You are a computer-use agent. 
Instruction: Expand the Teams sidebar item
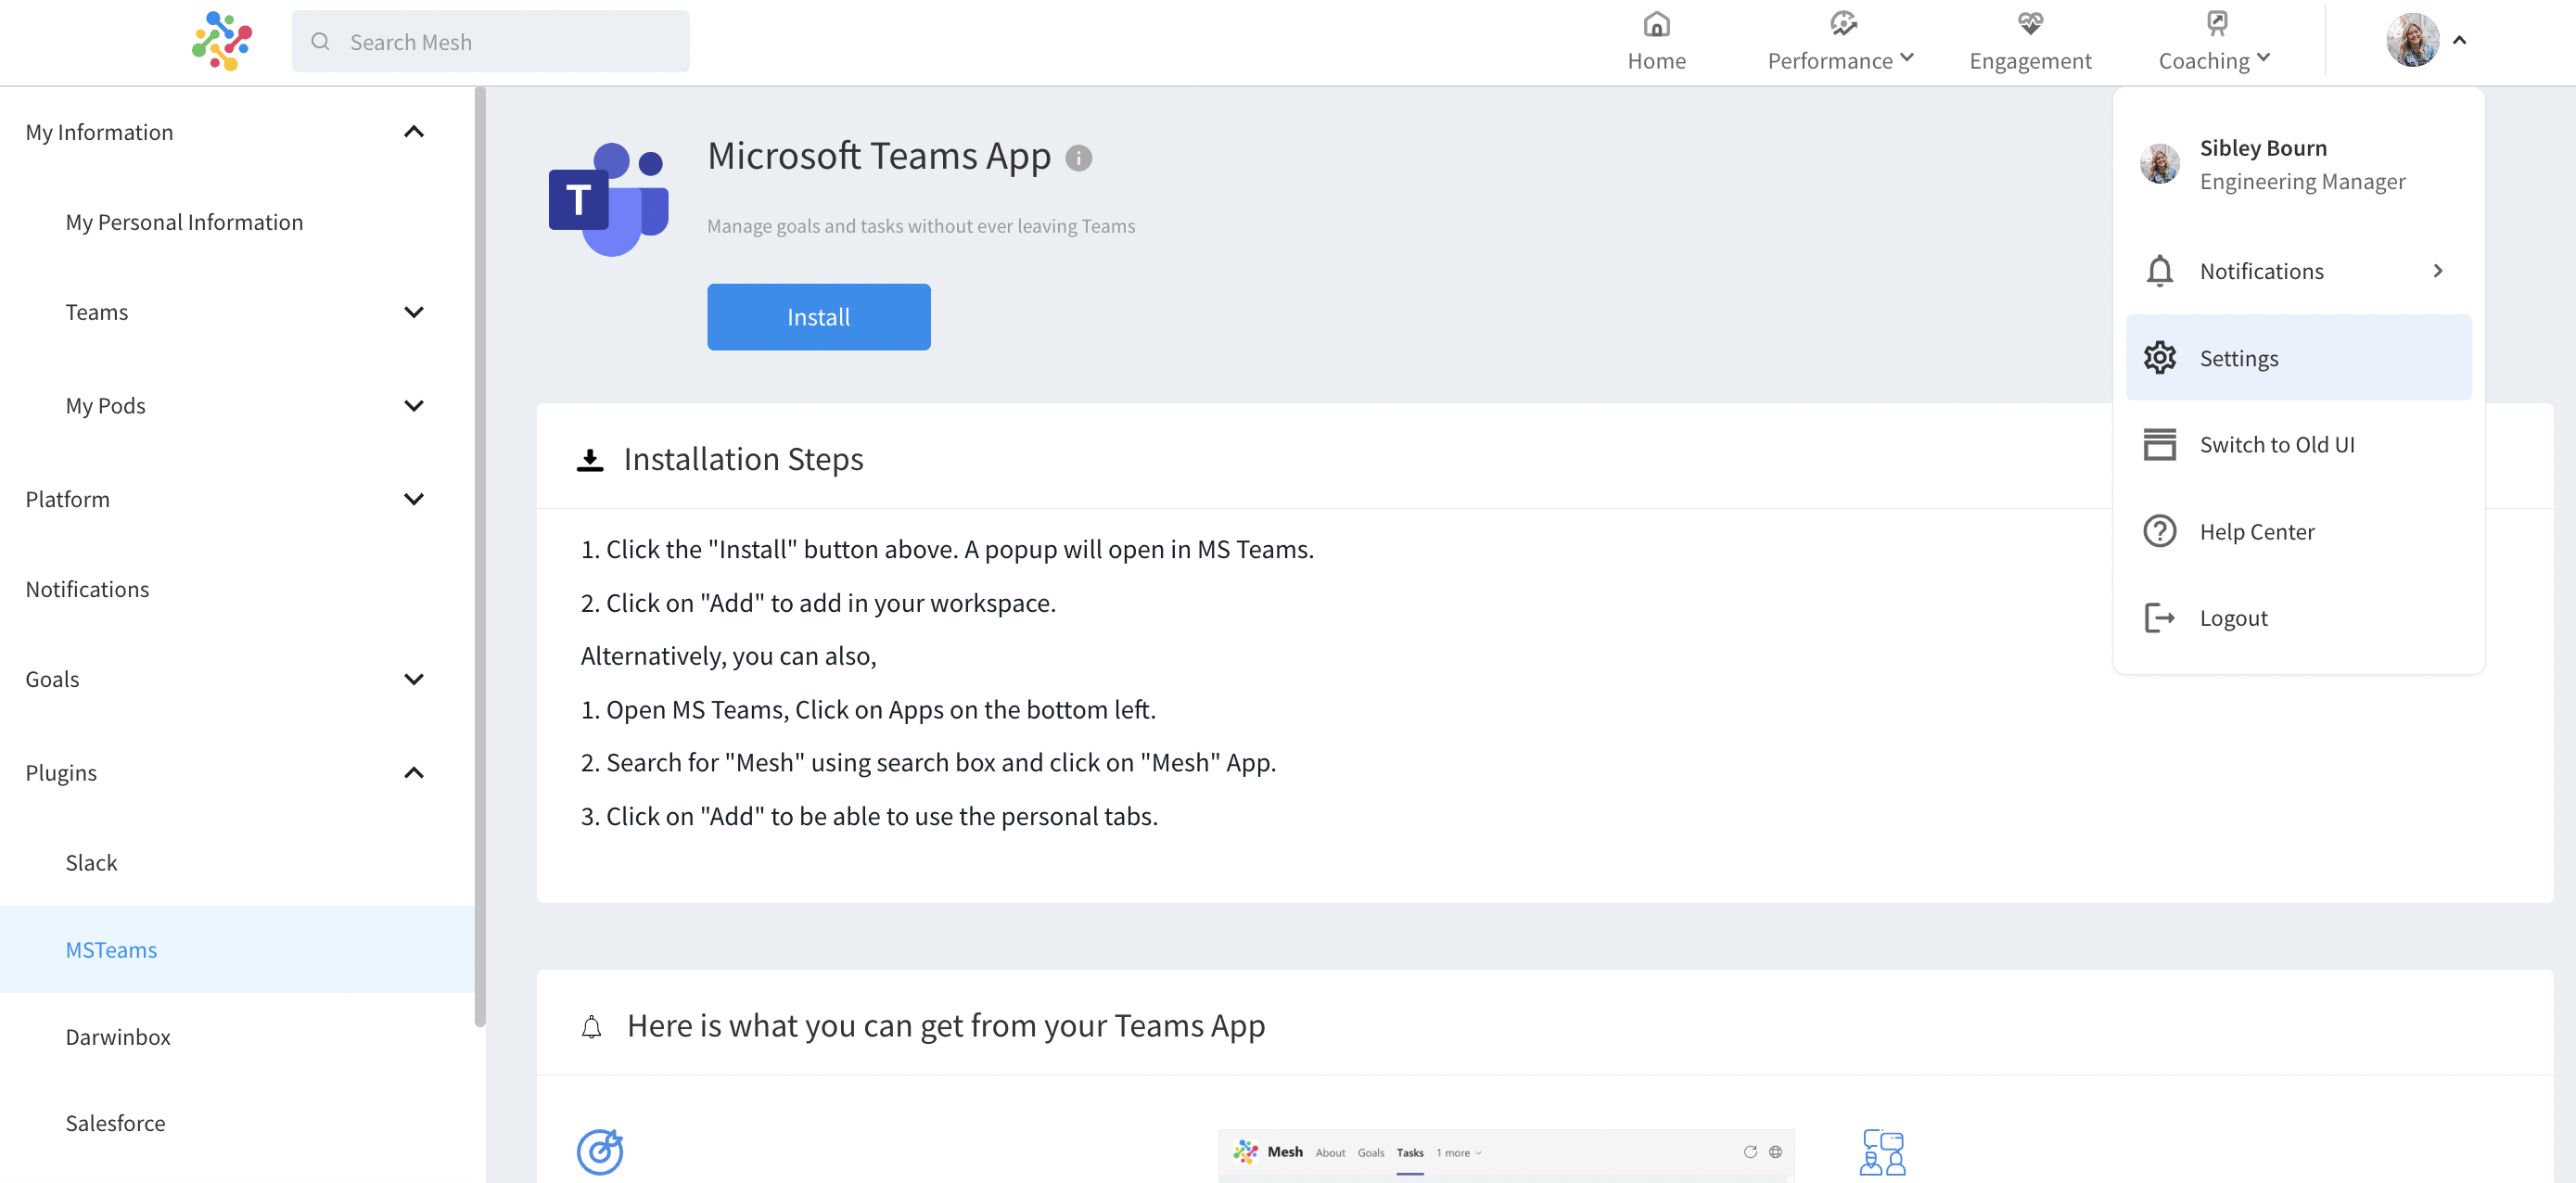click(413, 312)
